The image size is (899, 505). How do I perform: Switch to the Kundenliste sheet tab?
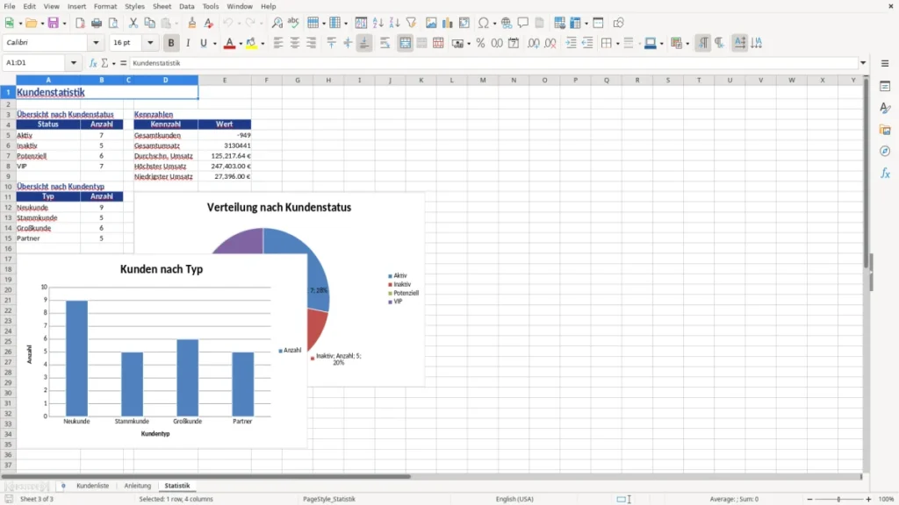[92, 486]
